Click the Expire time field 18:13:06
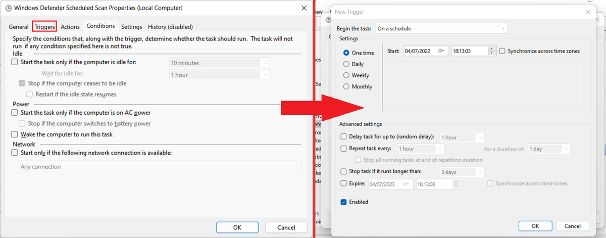 [434, 184]
